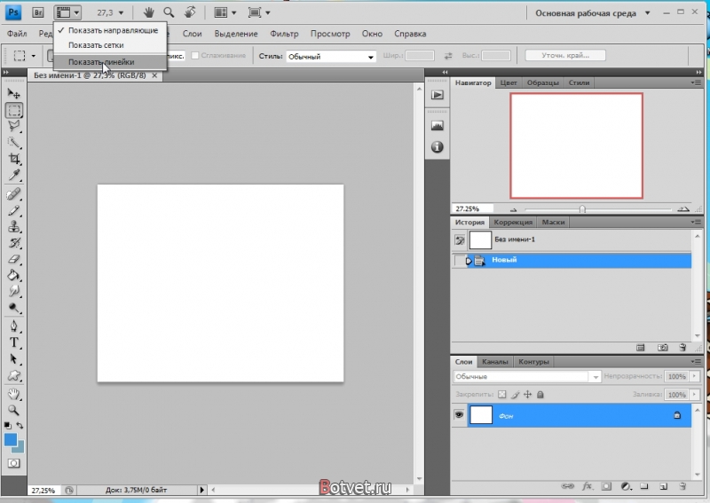Click the blue foreground color swatch
Viewport: 710px width, 503px height.
(x=12, y=440)
